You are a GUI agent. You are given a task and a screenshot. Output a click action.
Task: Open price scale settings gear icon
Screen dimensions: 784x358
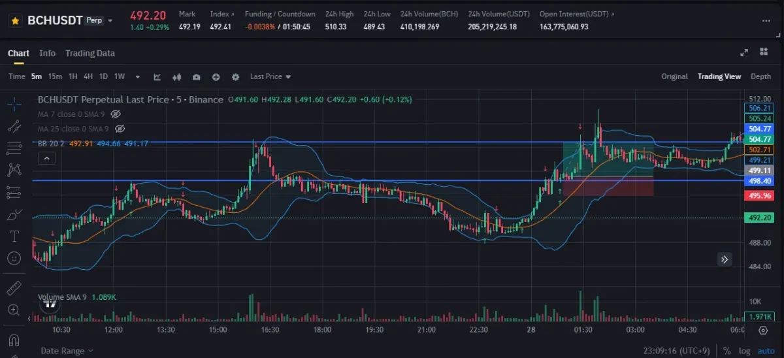(763, 331)
